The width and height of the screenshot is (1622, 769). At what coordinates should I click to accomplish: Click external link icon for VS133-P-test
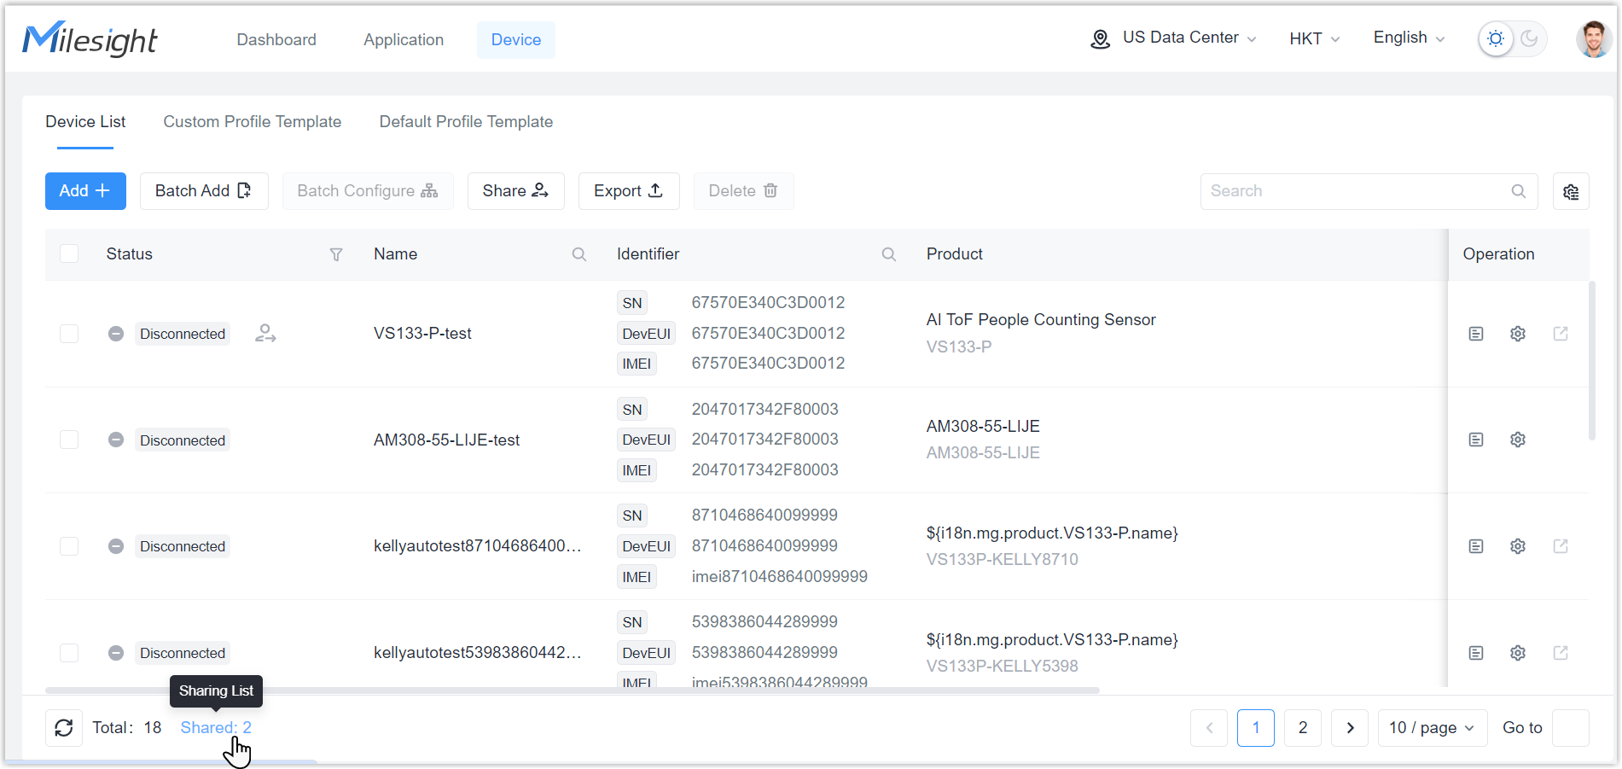(1561, 334)
